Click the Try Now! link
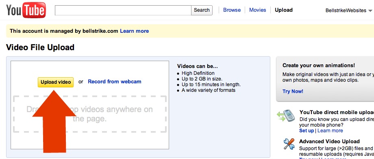Viewport: 374px width, 159px height. (293, 91)
